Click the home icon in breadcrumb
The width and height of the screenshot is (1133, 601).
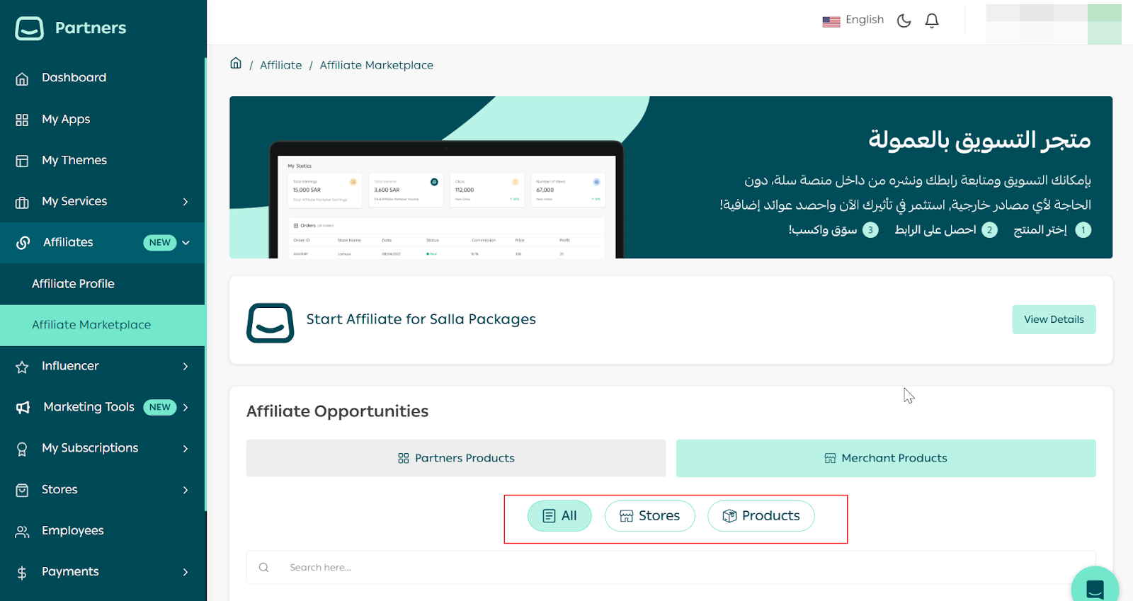tap(236, 64)
